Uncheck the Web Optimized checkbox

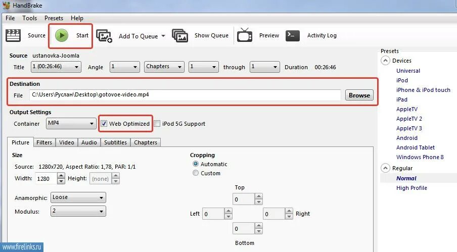104,124
